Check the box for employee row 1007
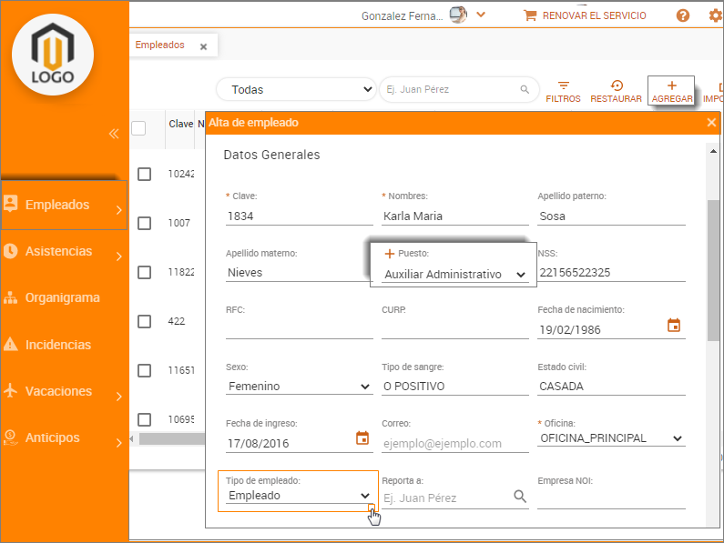This screenshot has height=543, width=724. coord(145,223)
